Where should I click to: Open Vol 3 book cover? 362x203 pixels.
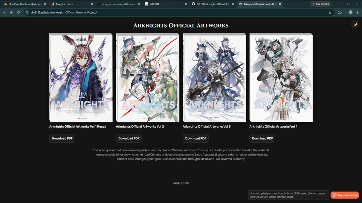point(214,78)
